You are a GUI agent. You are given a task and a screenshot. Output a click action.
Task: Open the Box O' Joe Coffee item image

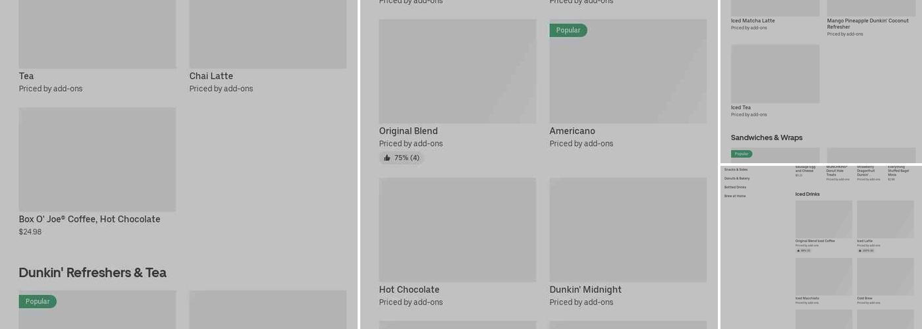pos(97,159)
